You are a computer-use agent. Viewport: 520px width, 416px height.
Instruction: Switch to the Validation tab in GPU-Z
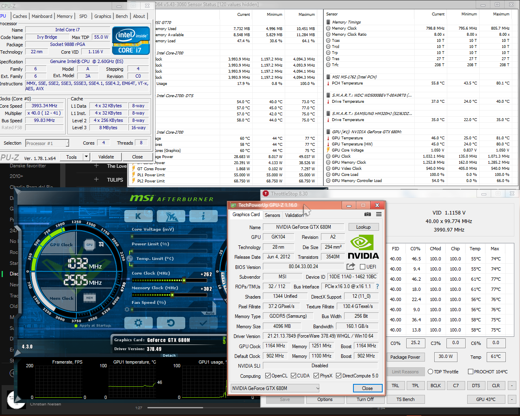pyautogui.click(x=294, y=215)
